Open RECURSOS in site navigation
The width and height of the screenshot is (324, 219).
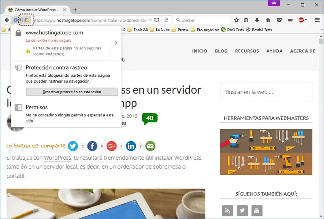[247, 51]
